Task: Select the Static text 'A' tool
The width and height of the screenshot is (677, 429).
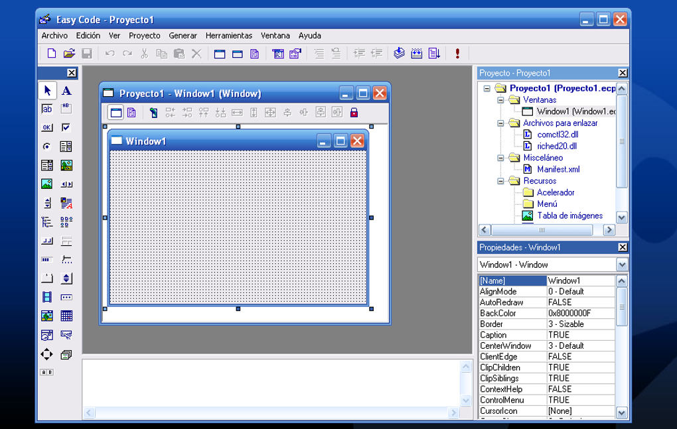Action: coord(66,91)
